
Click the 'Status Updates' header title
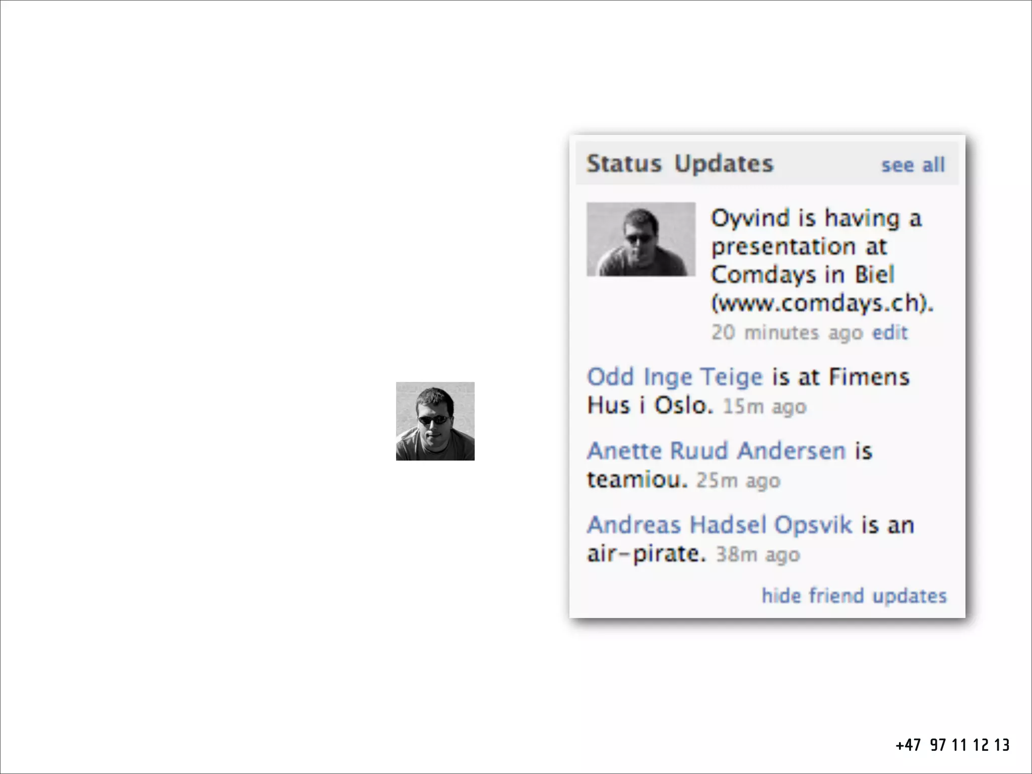tap(679, 164)
